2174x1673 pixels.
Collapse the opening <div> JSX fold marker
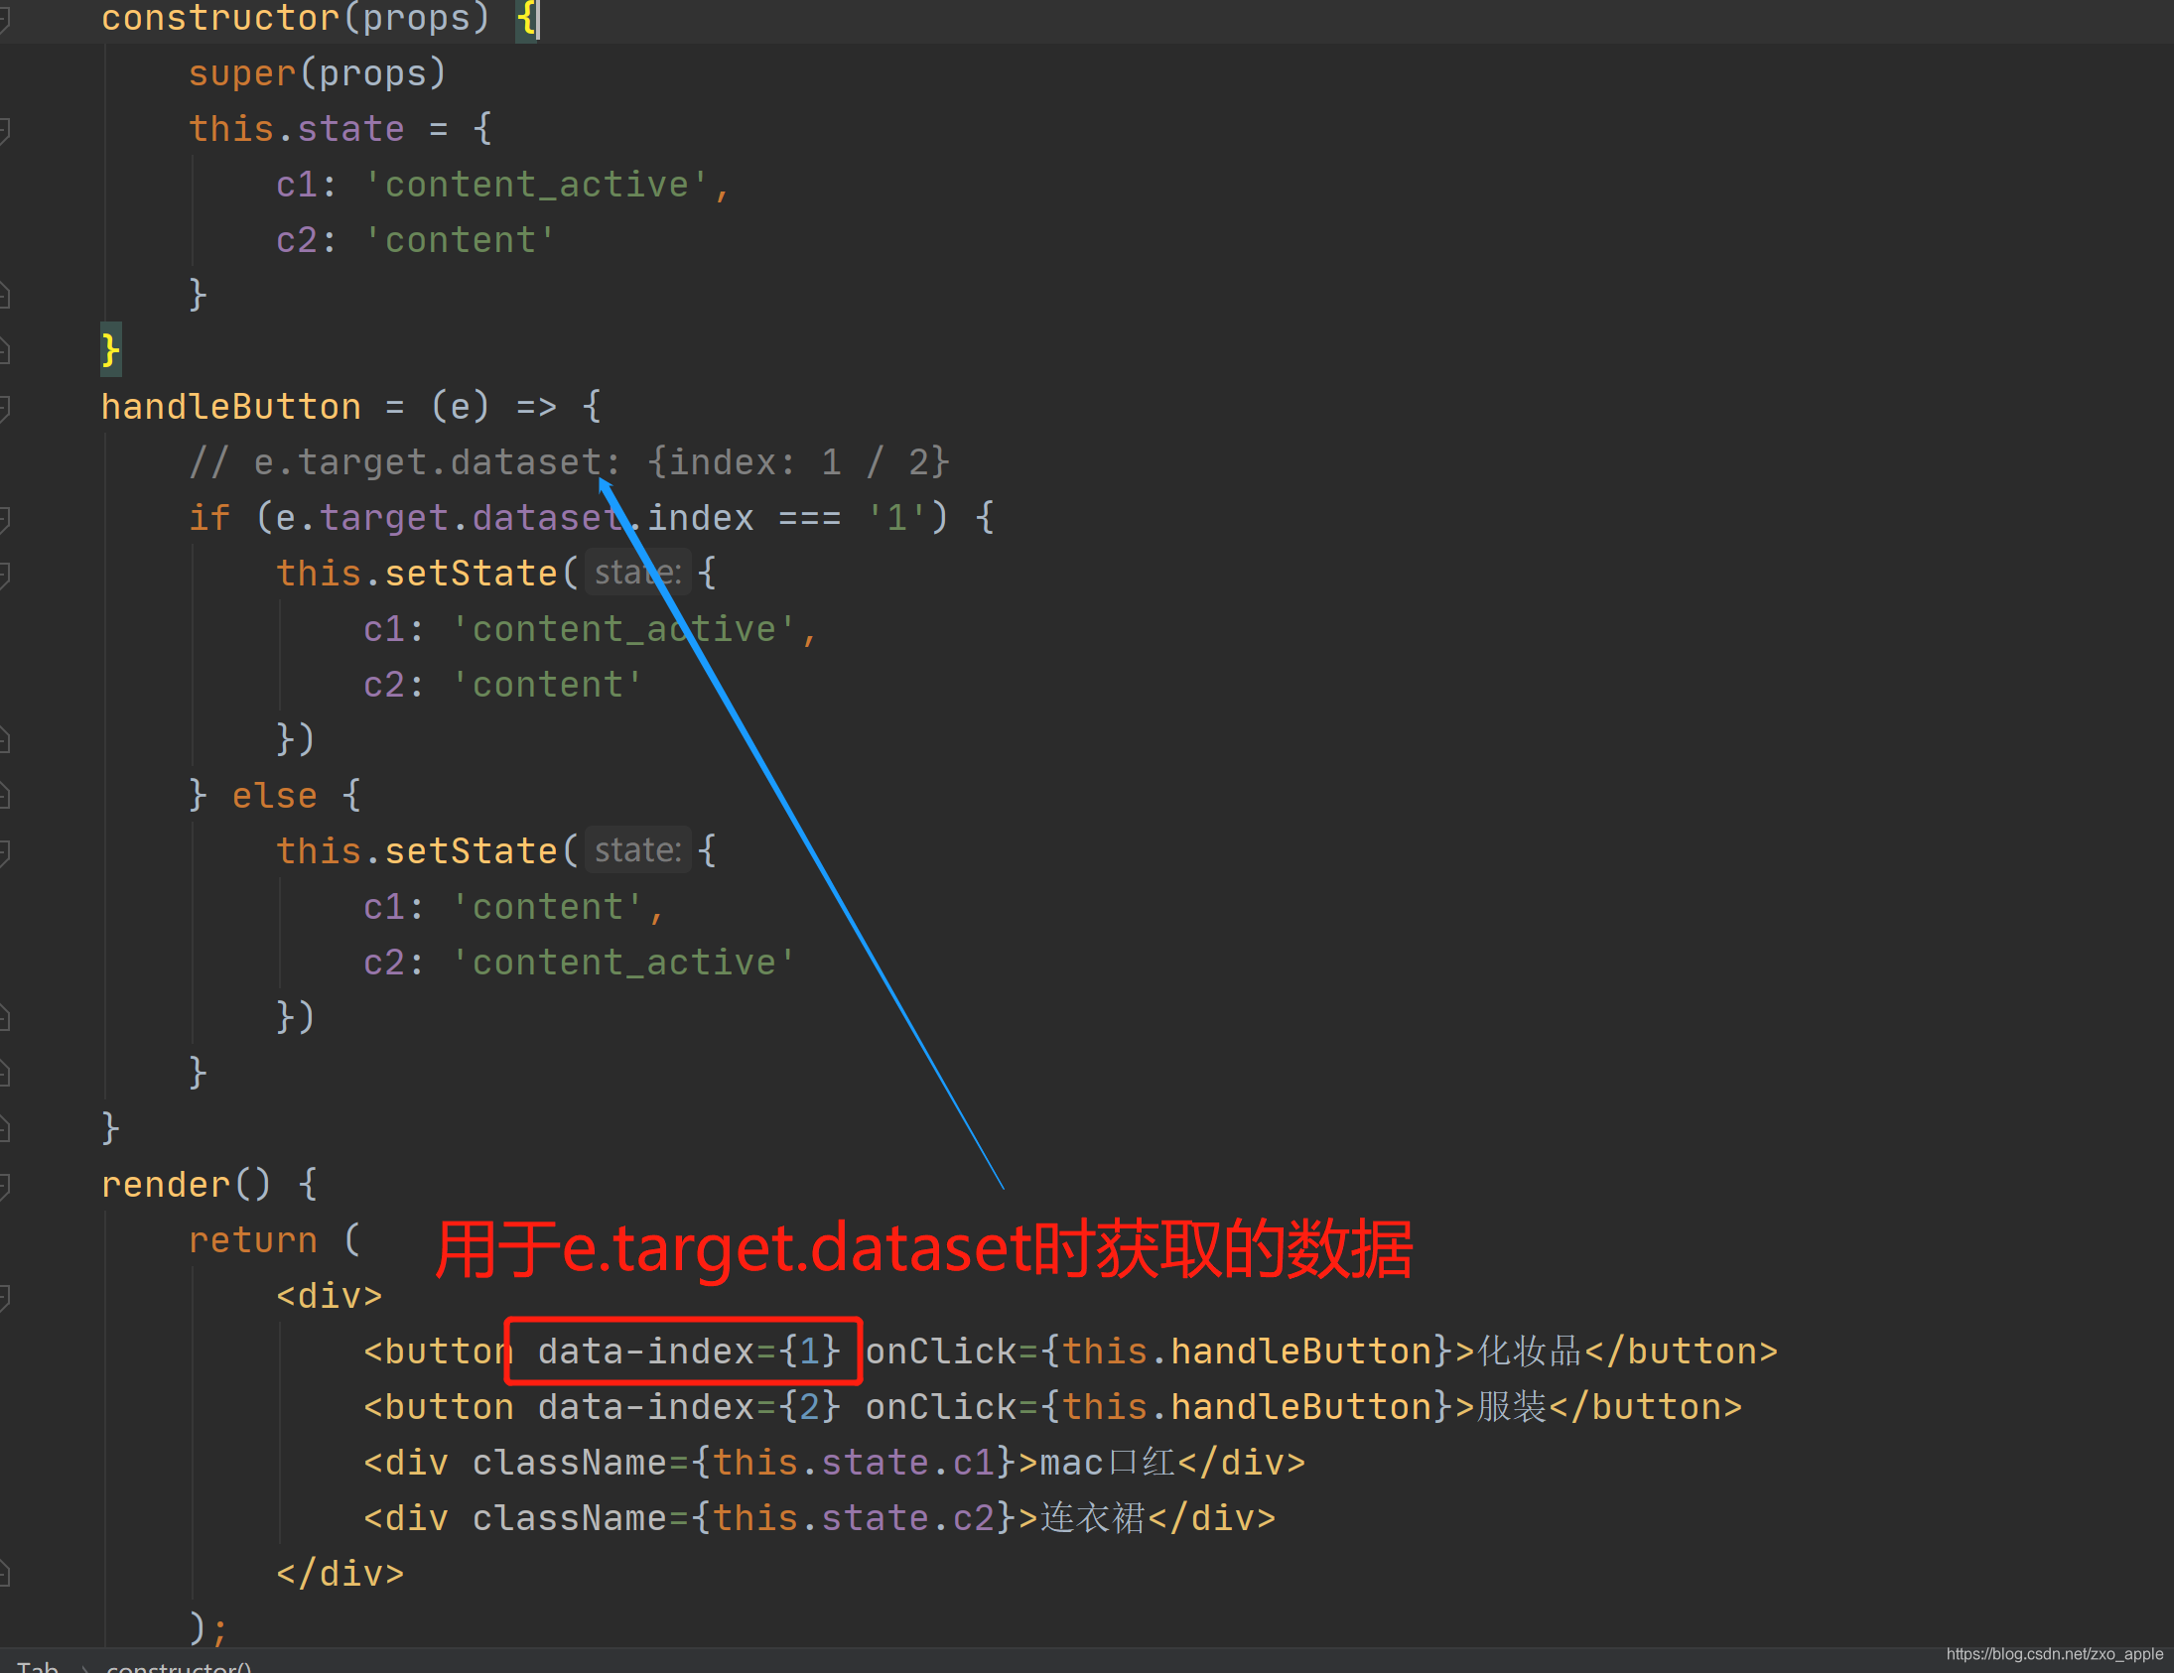coord(4,1297)
